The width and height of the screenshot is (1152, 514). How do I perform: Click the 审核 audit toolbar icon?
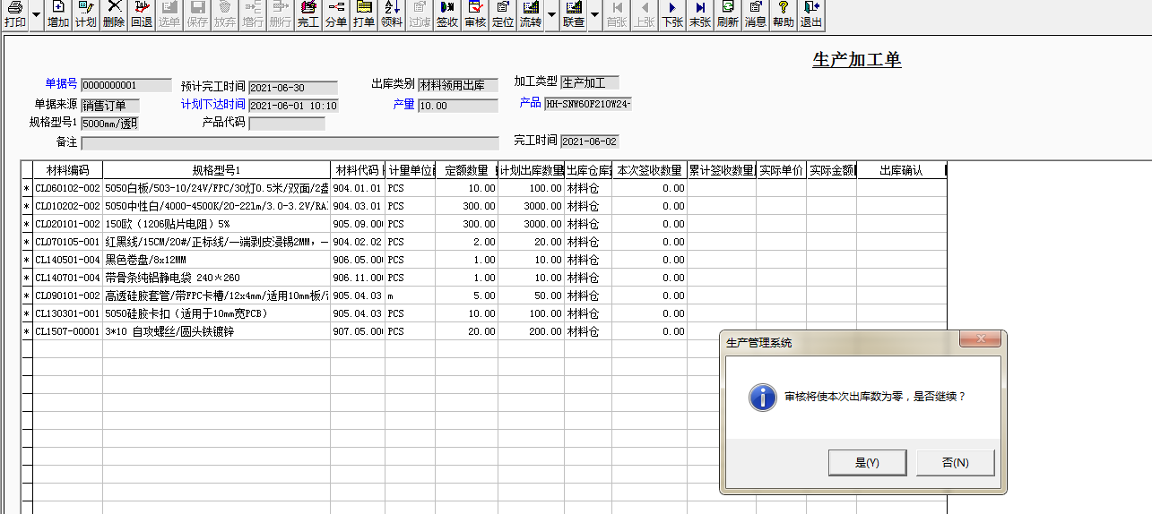pyautogui.click(x=475, y=14)
